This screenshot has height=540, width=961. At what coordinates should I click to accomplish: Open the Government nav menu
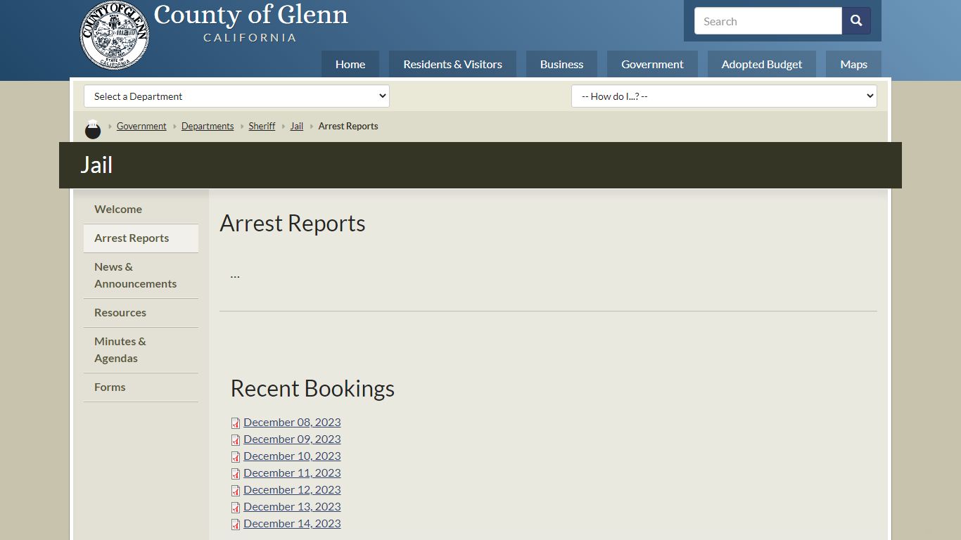(x=652, y=64)
